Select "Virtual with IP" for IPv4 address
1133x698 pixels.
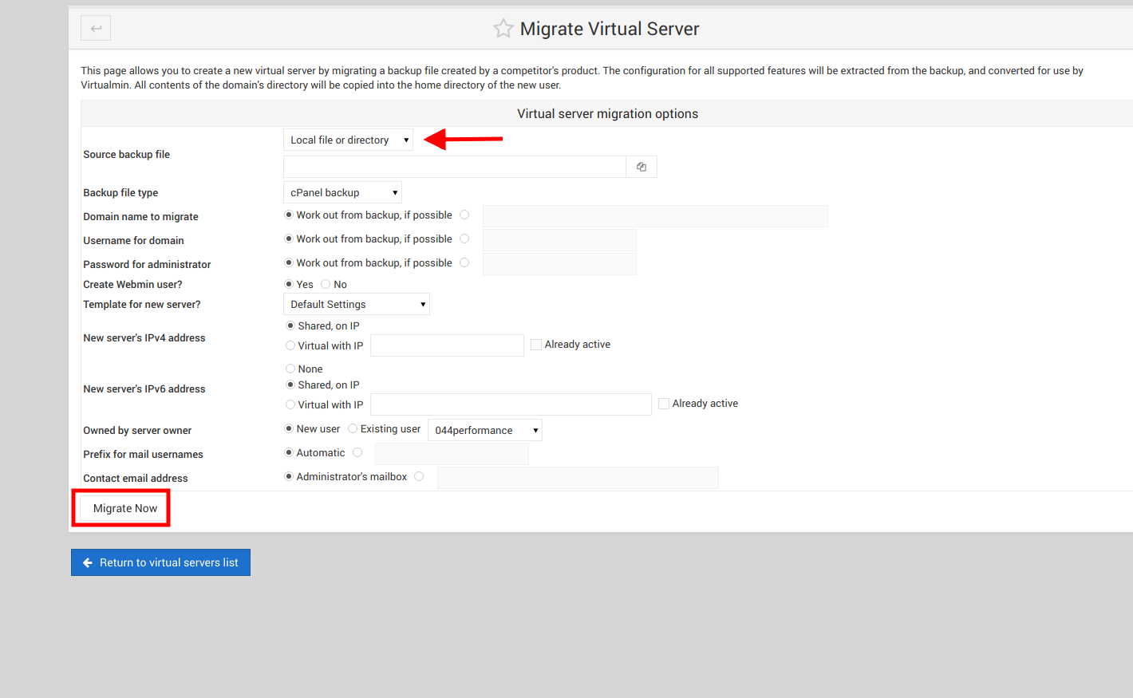(x=290, y=345)
